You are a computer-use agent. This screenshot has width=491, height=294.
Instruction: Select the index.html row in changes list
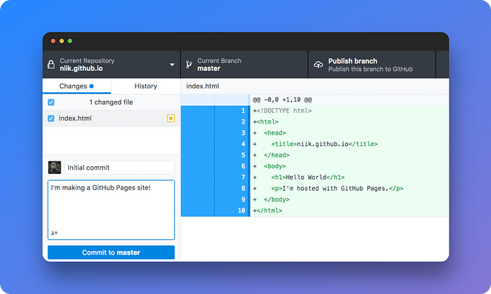pos(111,119)
